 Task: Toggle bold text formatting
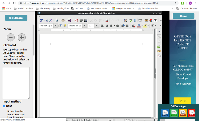tap(101, 26)
